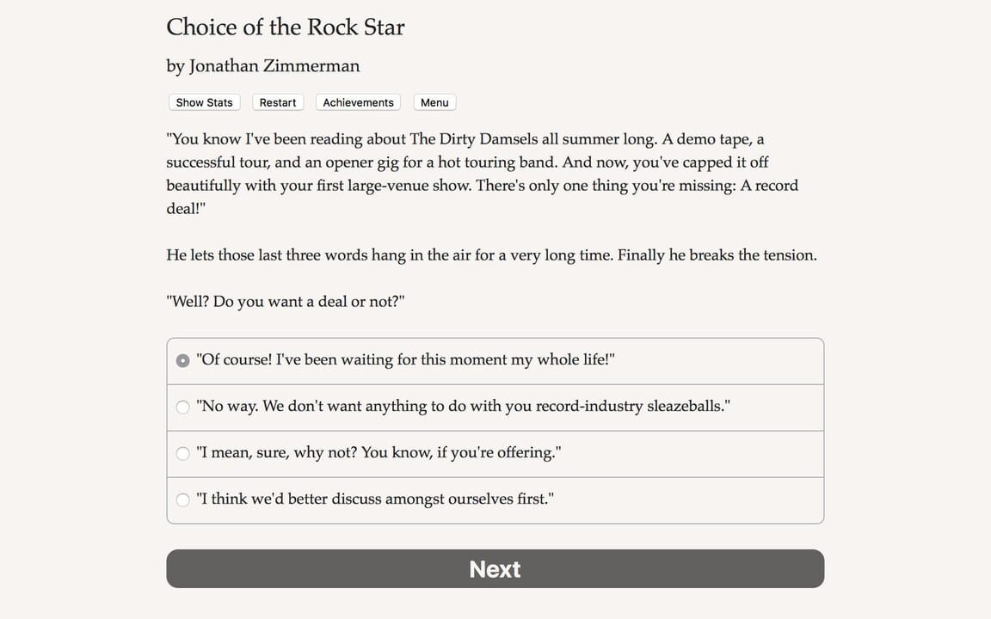Click the row mentioning record-industry sleazeballs
991x619 pixels.
(462, 406)
